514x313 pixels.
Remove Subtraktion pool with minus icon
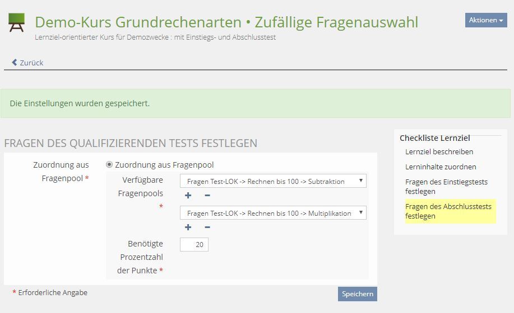coord(207,195)
